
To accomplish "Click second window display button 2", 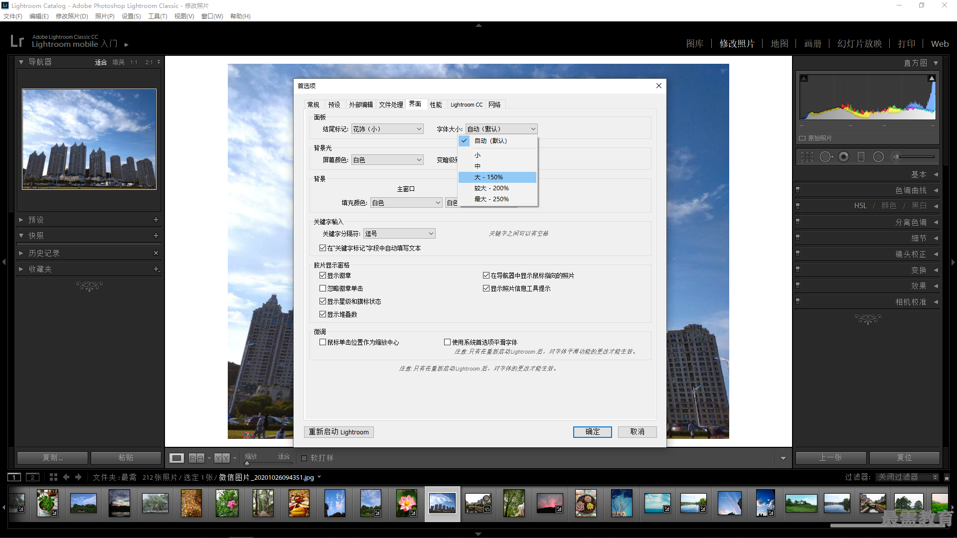I will [32, 477].
